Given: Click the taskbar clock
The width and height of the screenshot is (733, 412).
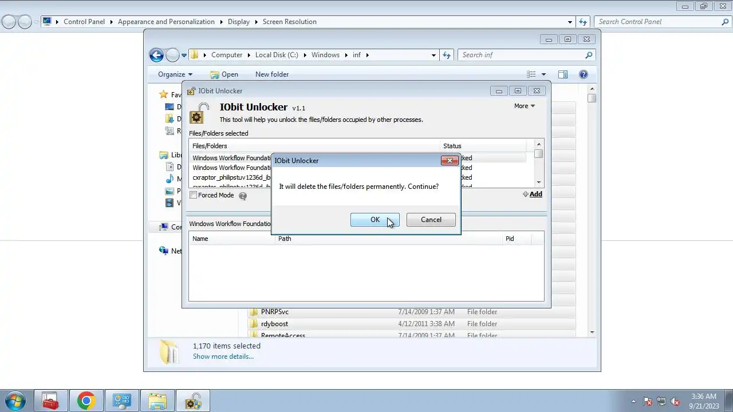Looking at the screenshot, I should (704, 401).
